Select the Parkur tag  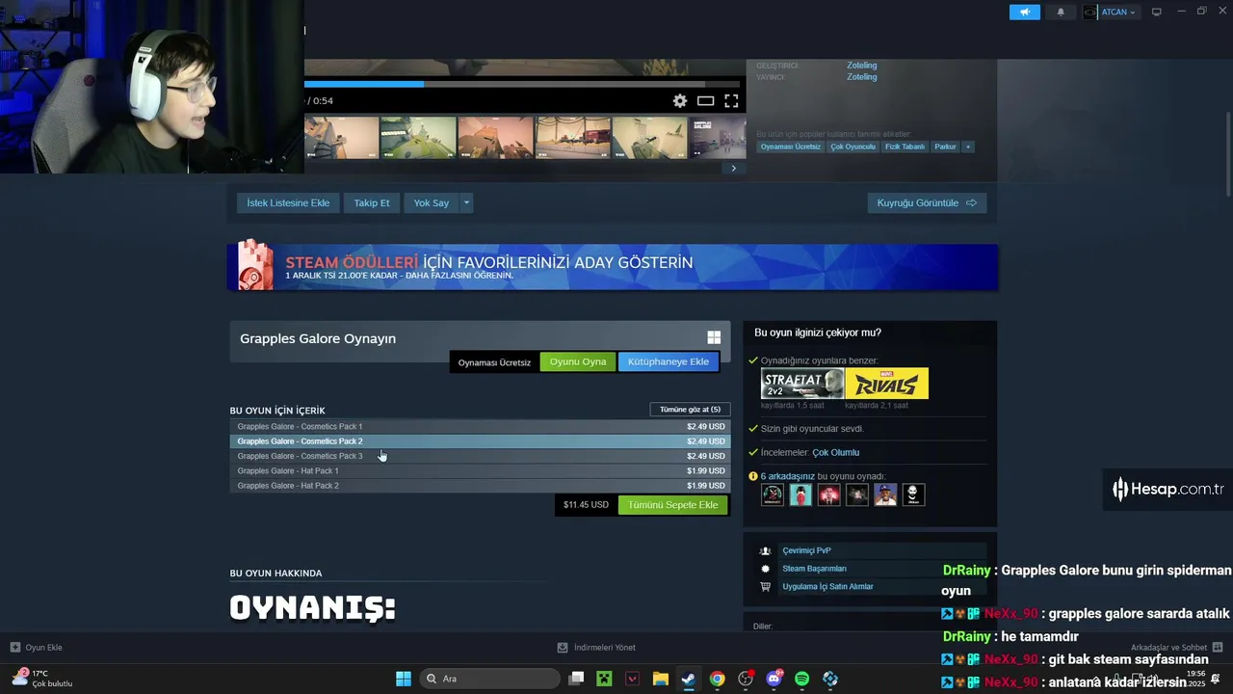[946, 147]
